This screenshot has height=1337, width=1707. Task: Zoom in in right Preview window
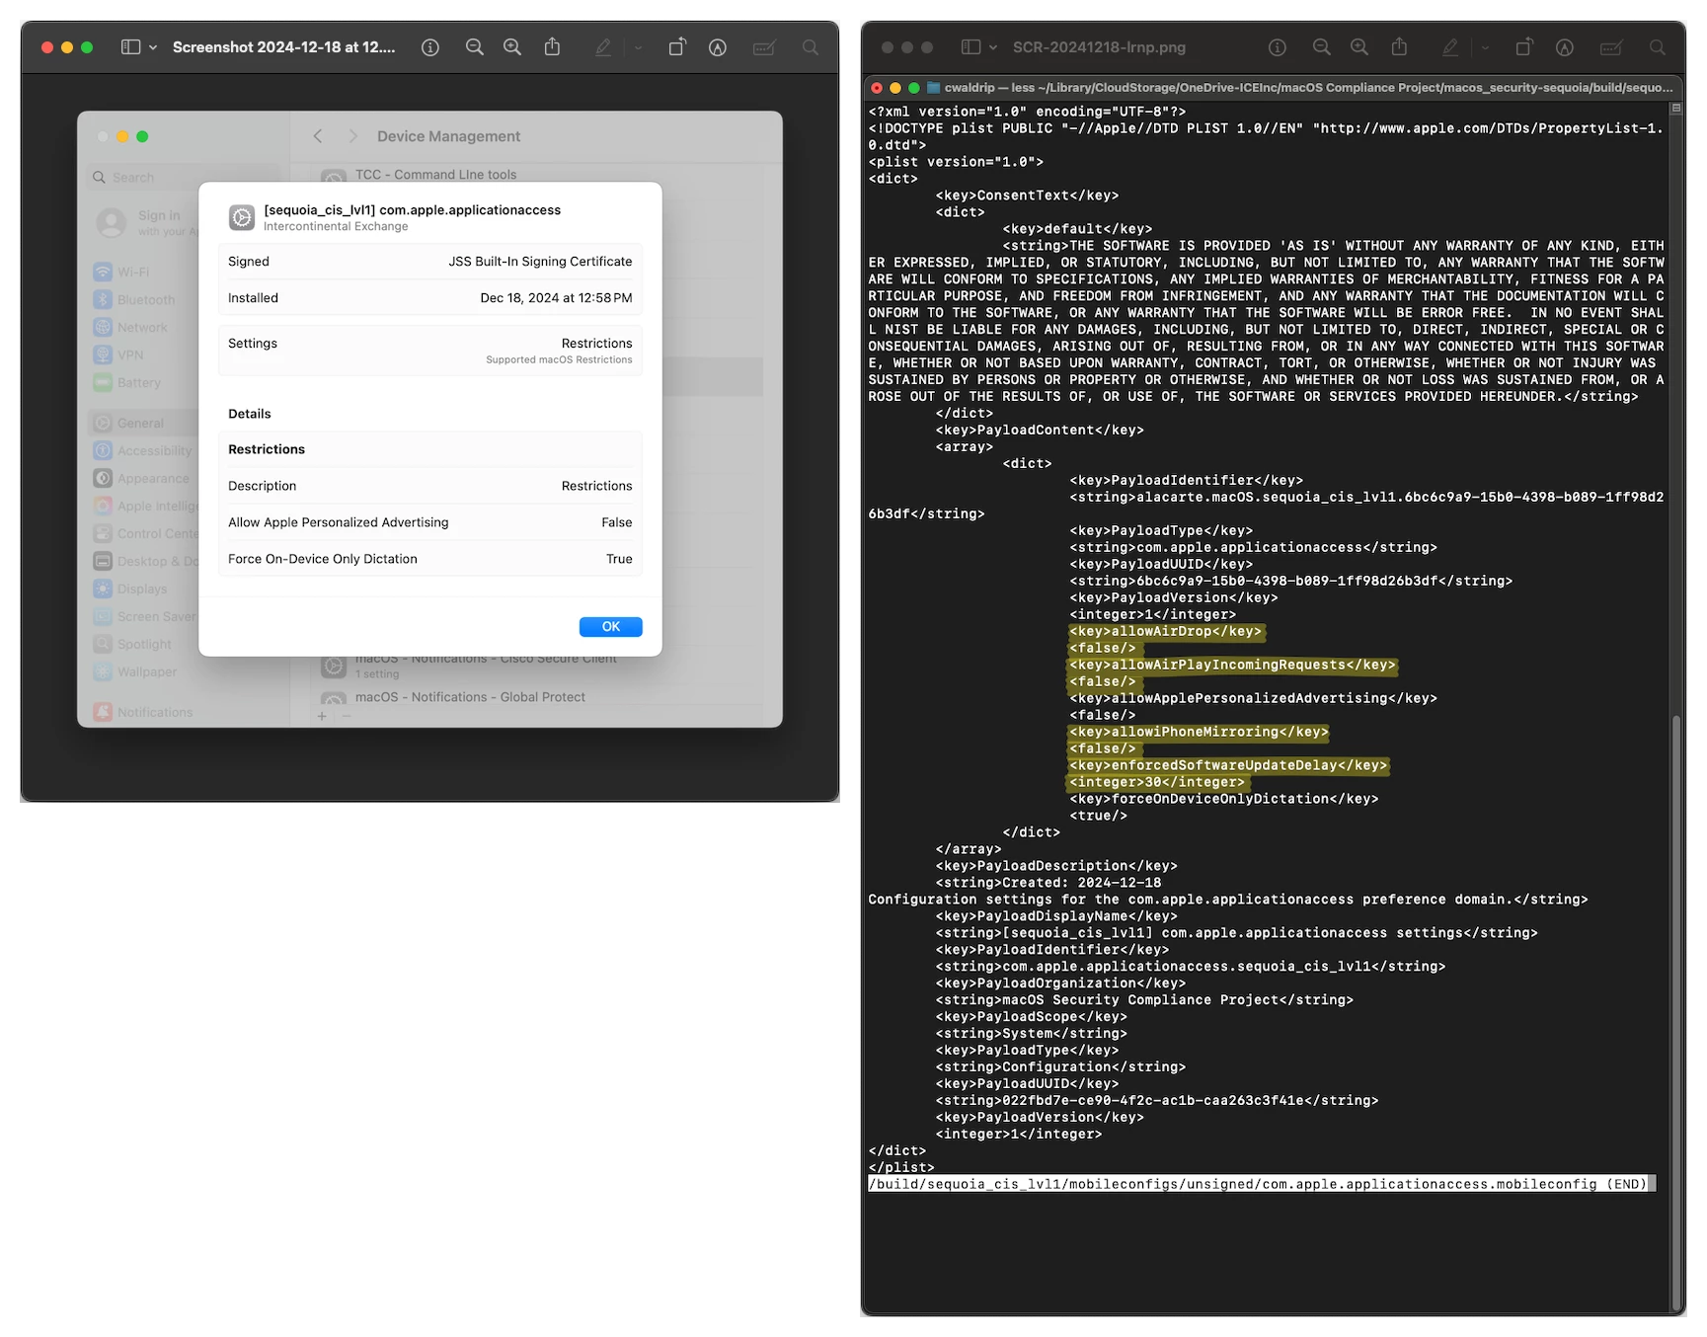(1359, 47)
